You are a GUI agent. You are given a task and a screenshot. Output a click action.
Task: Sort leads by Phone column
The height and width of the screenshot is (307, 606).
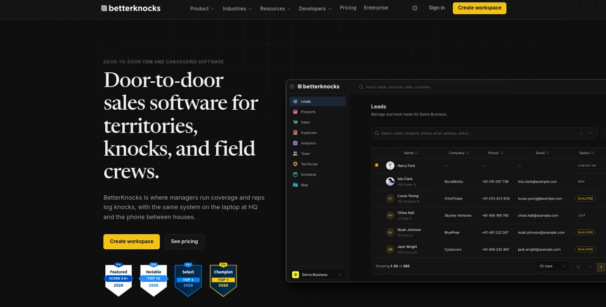[496, 153]
